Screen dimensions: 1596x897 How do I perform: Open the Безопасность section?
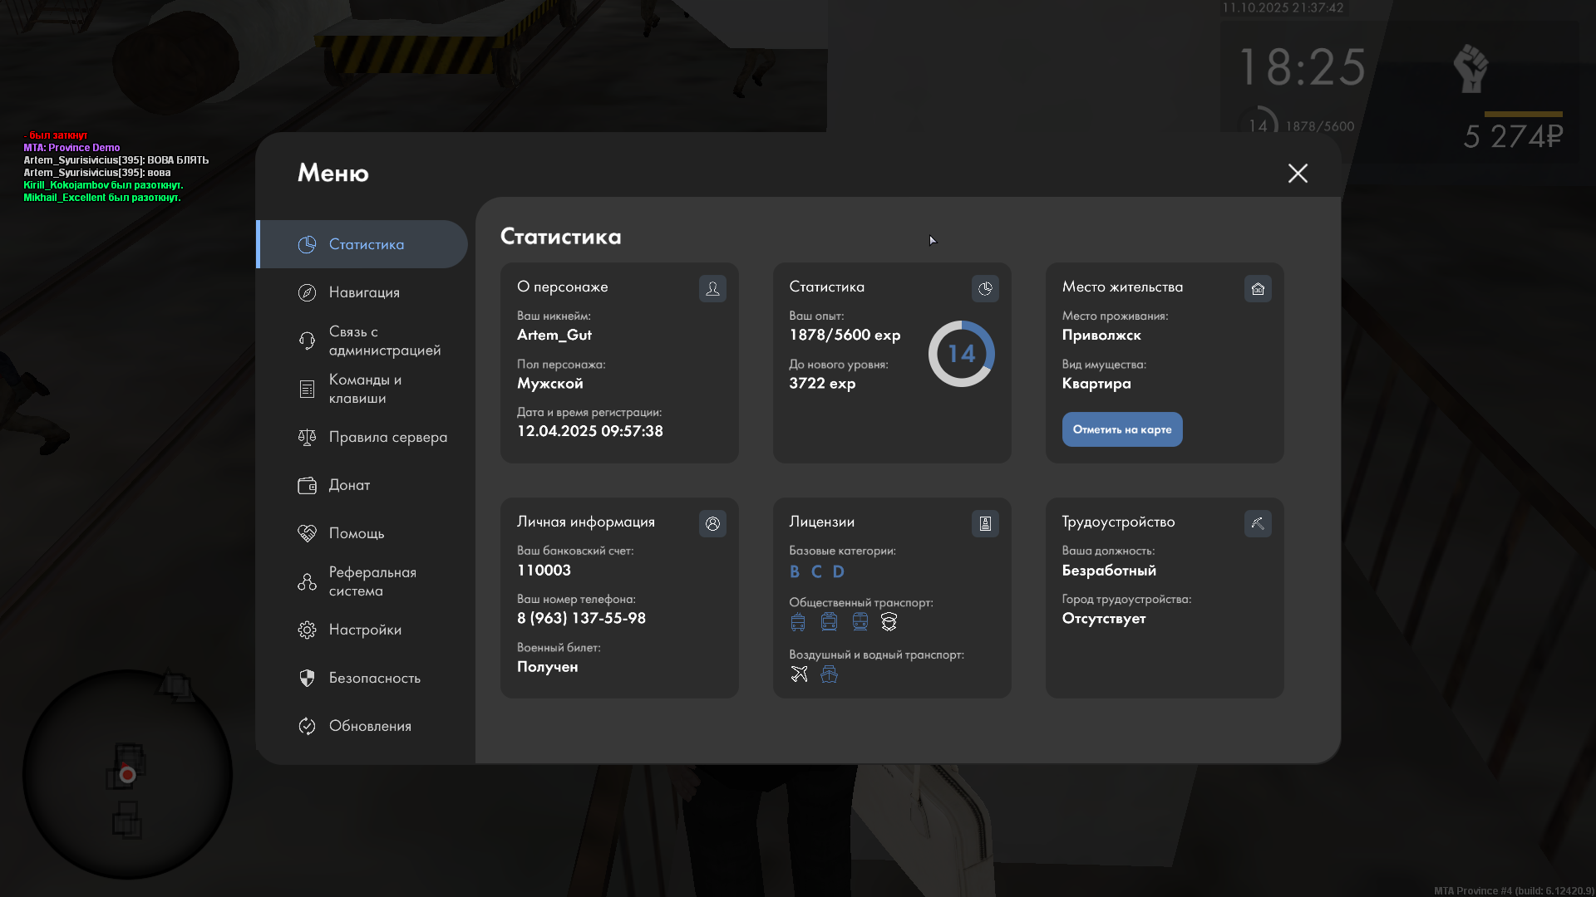pyautogui.click(x=374, y=678)
